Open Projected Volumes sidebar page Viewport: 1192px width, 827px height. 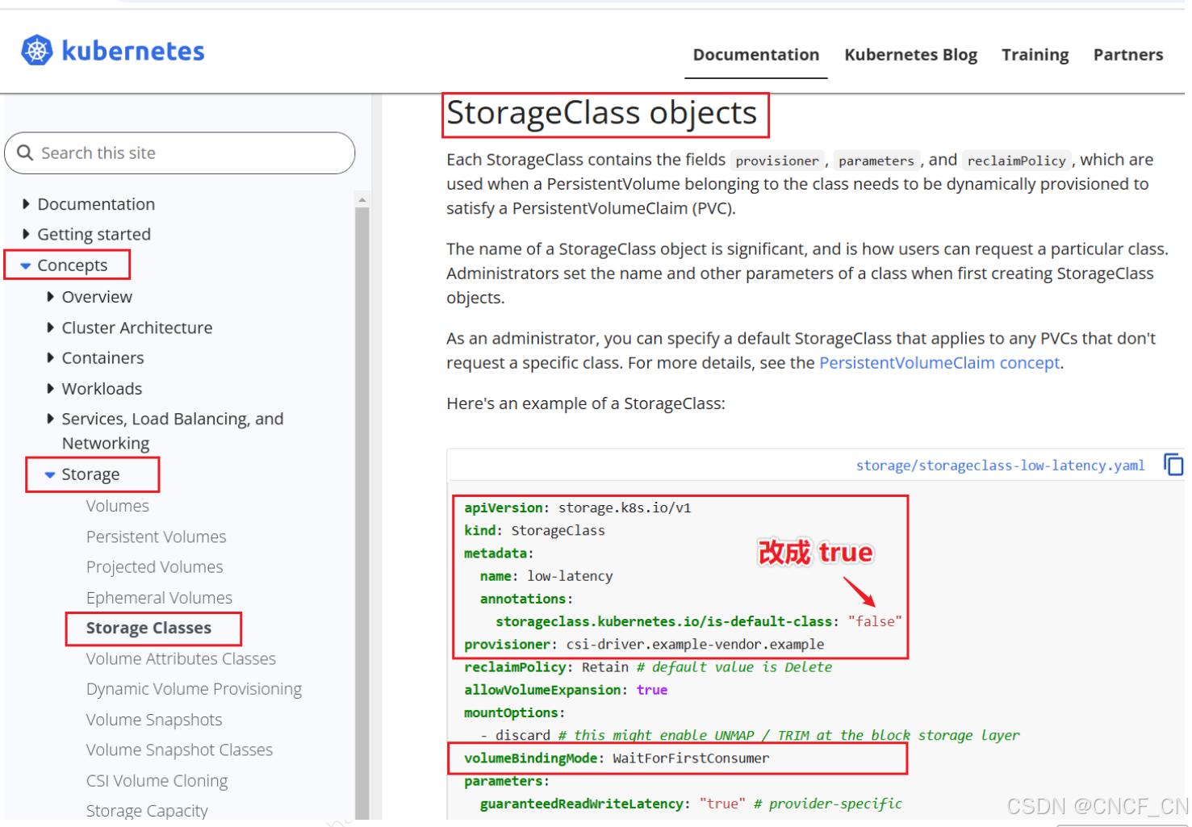click(x=155, y=567)
